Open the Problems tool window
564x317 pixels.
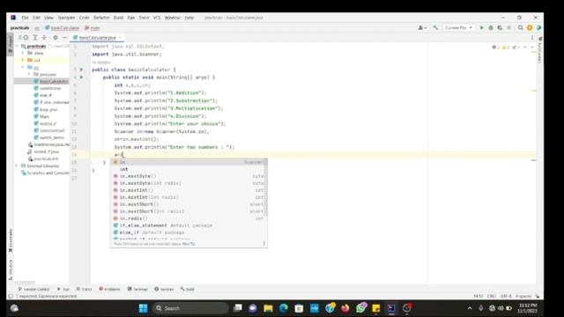click(109, 289)
